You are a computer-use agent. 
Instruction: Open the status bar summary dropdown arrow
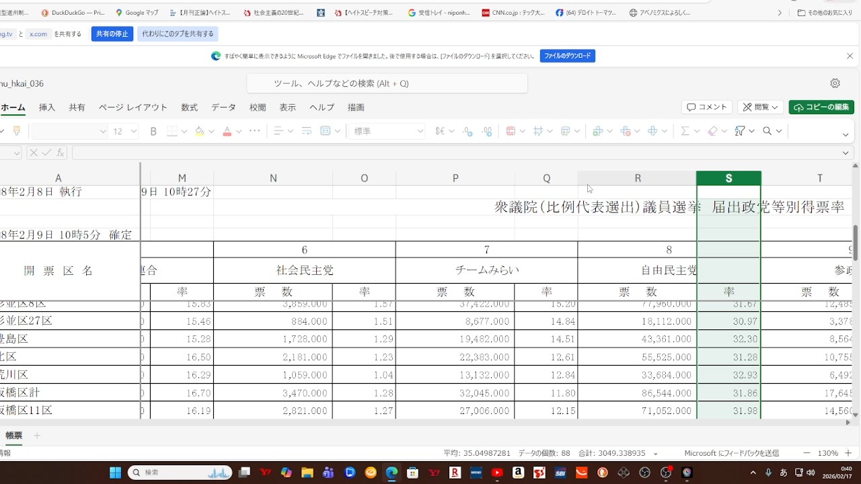pos(656,454)
